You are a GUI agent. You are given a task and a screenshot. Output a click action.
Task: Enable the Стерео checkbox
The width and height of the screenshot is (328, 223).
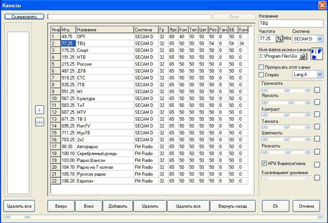(261, 75)
